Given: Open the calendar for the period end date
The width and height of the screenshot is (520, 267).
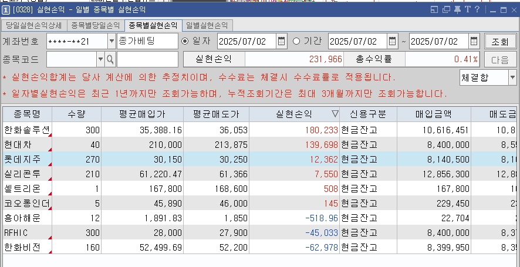Looking at the screenshot, I should point(473,41).
